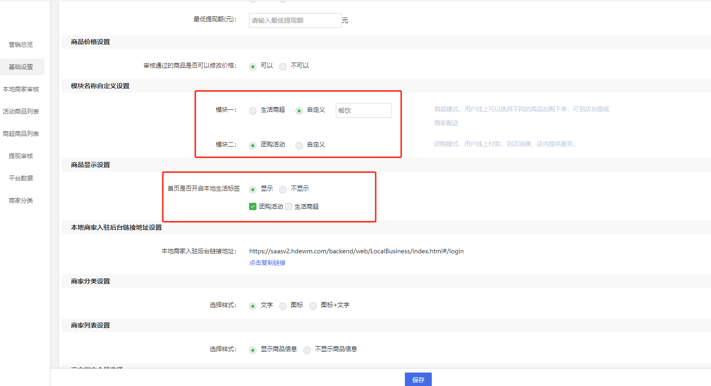
Task: Go to 本地商家审核 sidebar item
Action: click(21, 89)
